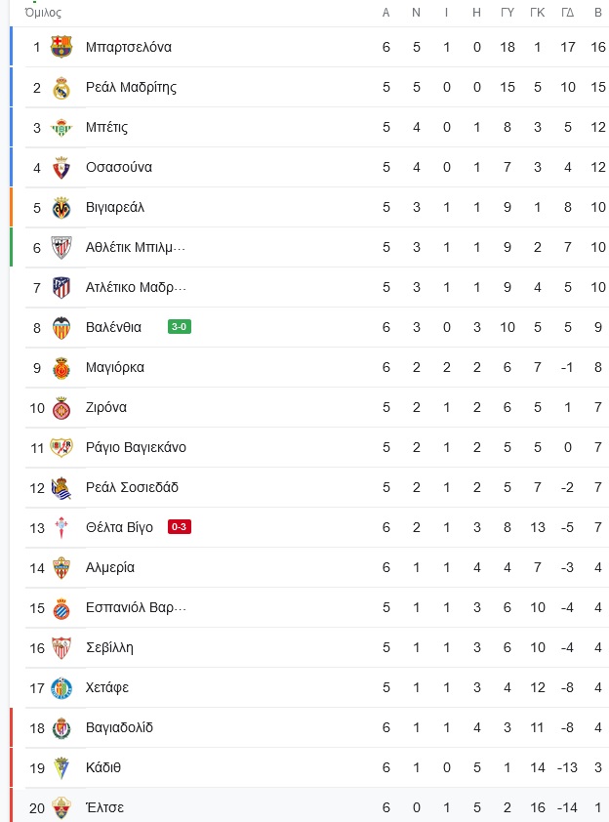Click the Valencia bat crest

click(x=61, y=328)
